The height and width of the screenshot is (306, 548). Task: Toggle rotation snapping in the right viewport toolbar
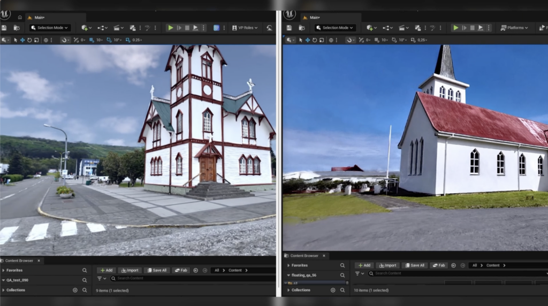coord(395,40)
